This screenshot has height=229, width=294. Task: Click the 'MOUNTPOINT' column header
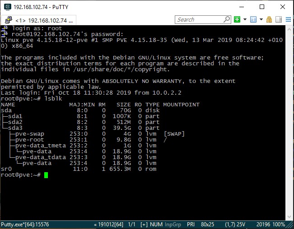pyautogui.click(x=181, y=105)
